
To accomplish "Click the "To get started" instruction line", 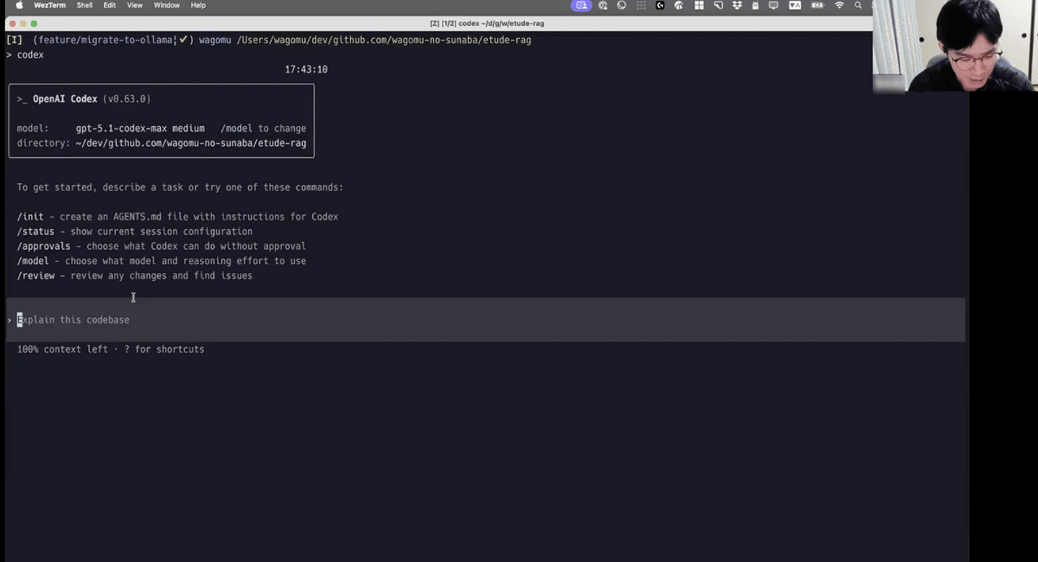I will tap(180, 187).
